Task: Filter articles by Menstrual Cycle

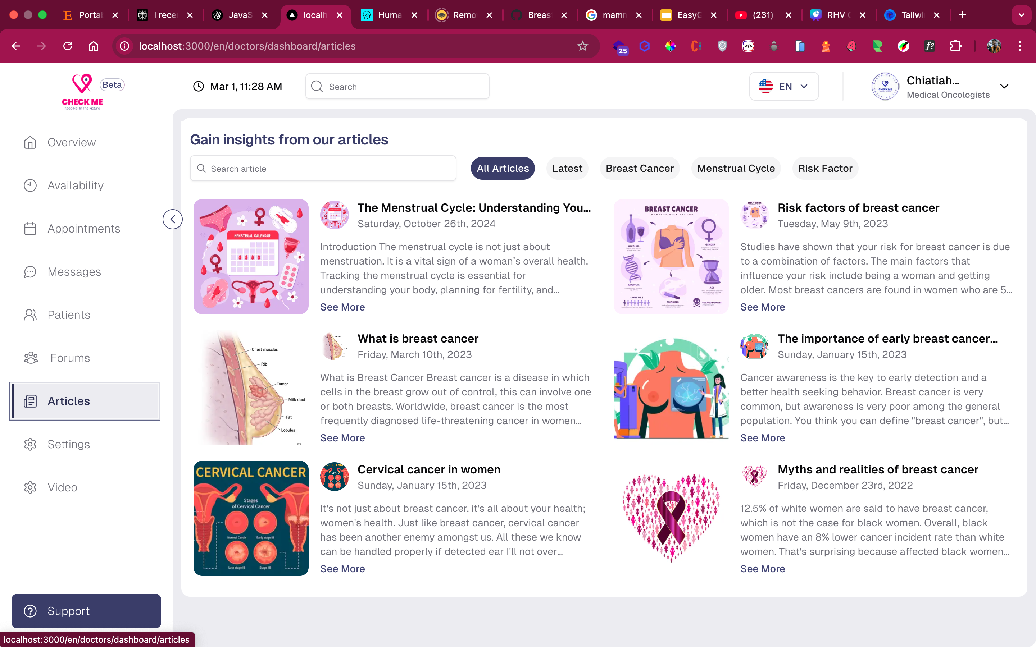Action: (736, 169)
